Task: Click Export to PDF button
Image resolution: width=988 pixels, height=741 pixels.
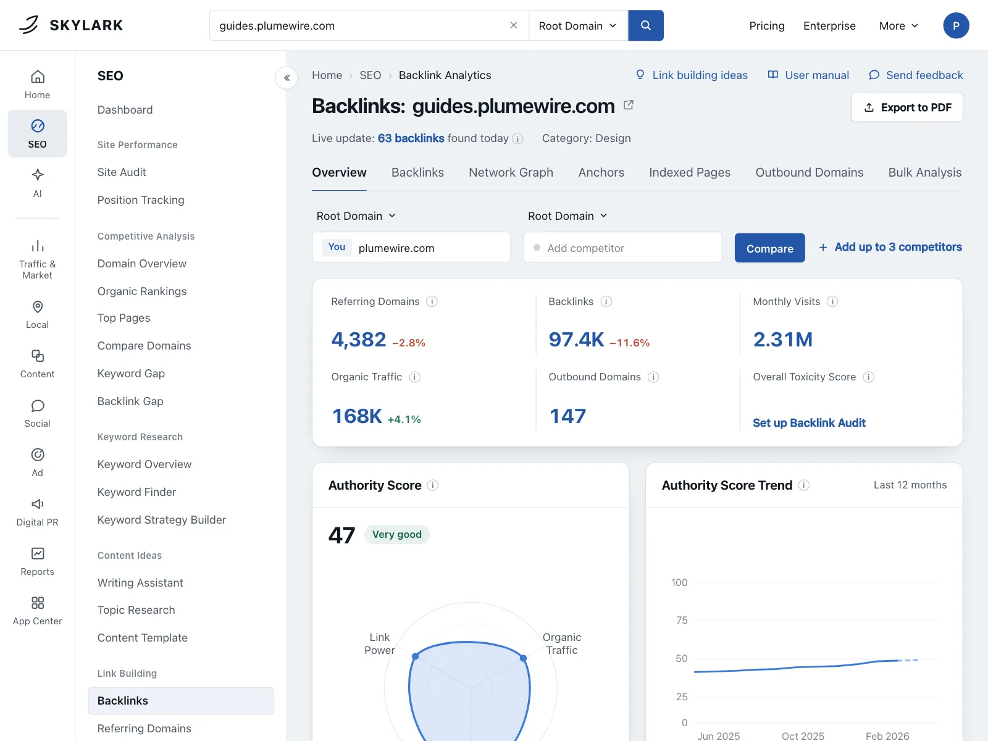Action: click(907, 107)
